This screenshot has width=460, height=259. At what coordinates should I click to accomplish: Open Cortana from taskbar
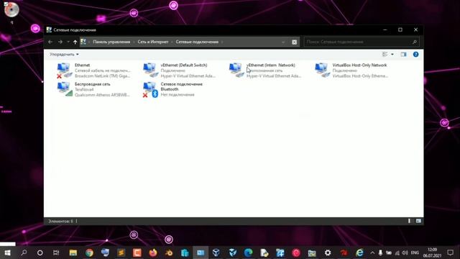pyautogui.click(x=40, y=253)
